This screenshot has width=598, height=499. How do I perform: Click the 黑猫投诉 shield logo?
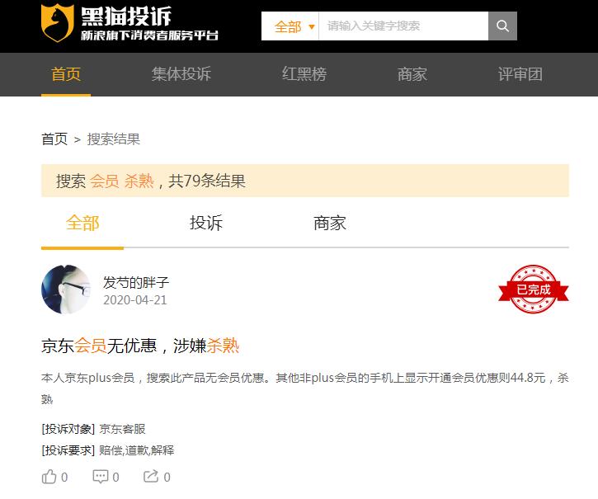[57, 22]
